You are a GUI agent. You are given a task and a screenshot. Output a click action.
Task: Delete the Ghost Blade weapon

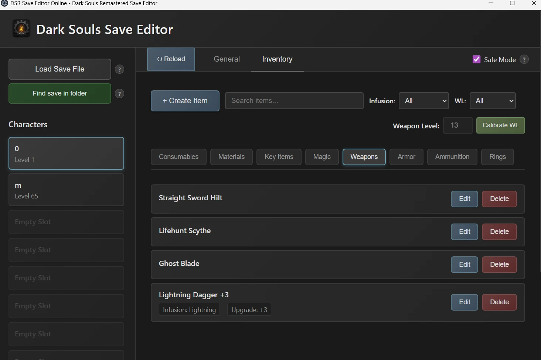[x=499, y=264]
